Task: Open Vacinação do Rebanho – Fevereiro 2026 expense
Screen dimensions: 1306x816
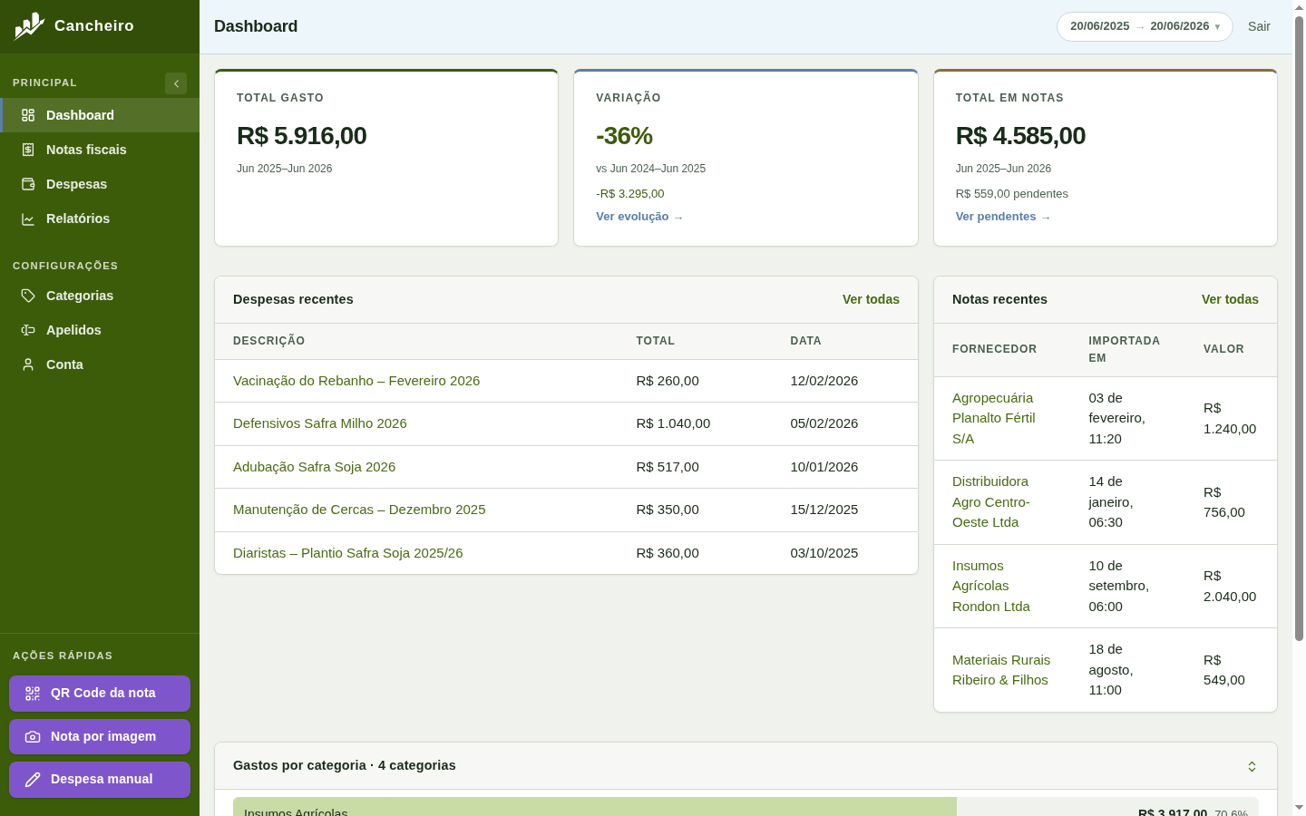Action: tap(356, 381)
